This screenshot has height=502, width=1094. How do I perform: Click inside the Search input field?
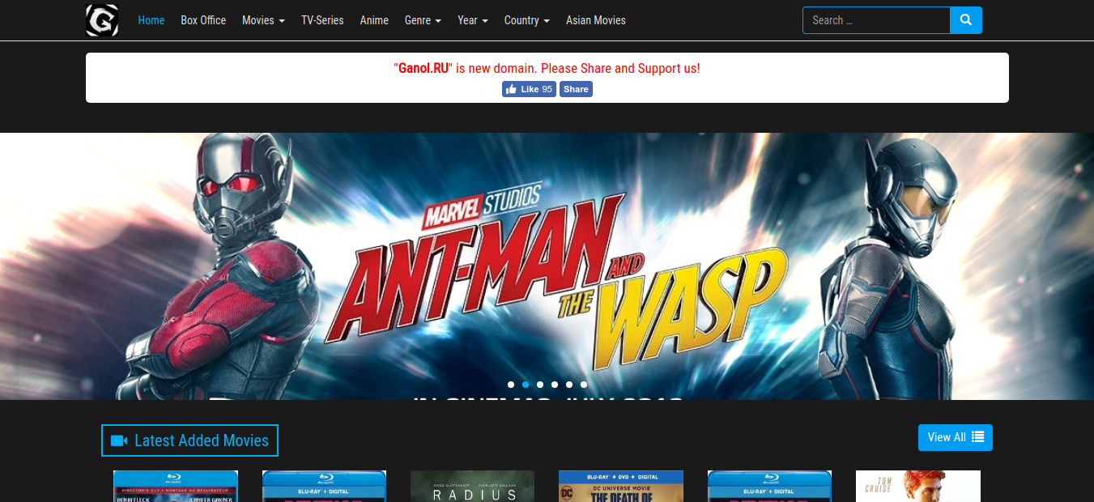pos(876,19)
